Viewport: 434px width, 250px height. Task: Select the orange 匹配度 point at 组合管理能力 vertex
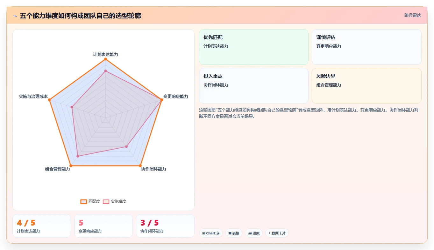(71, 166)
